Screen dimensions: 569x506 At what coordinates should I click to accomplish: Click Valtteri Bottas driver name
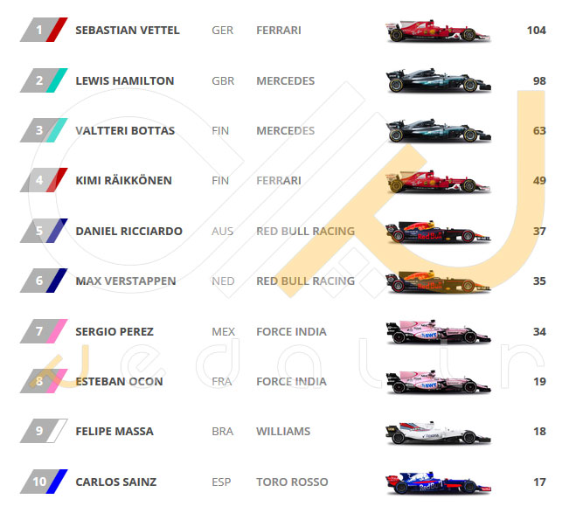125,130
